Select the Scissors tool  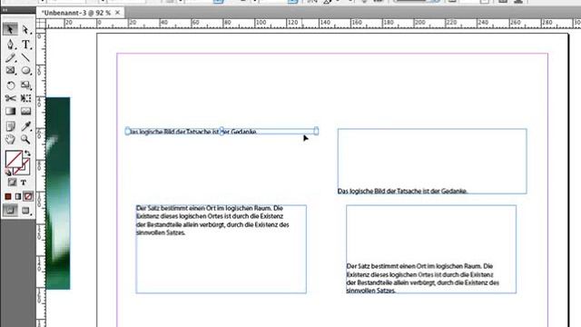point(10,98)
